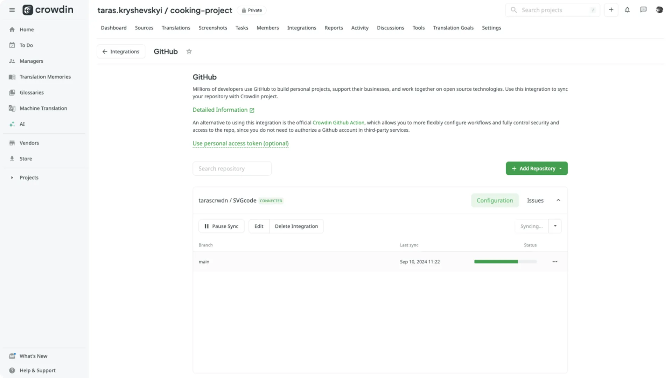Viewport: 672px width, 378px height.
Task: Go to Tasks tab
Action: pyautogui.click(x=242, y=28)
